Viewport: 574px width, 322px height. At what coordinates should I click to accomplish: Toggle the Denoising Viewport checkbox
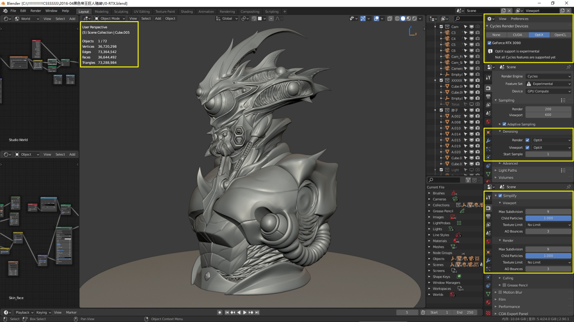click(527, 148)
